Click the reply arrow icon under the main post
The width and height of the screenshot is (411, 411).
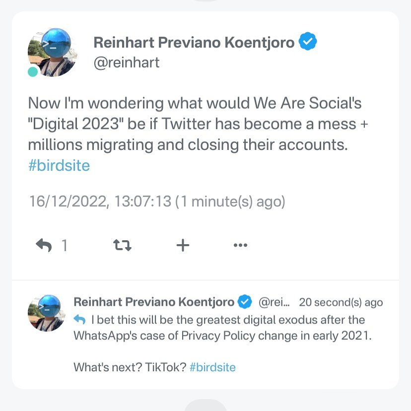44,245
